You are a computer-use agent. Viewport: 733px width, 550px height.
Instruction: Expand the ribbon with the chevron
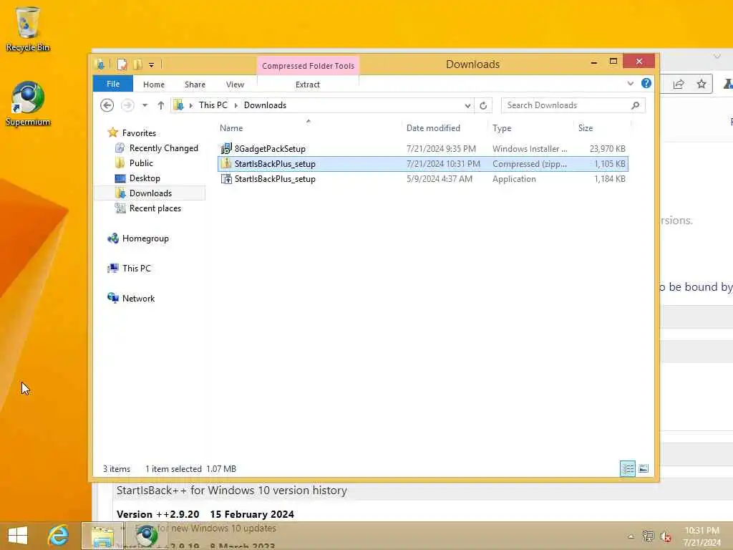[x=630, y=84]
